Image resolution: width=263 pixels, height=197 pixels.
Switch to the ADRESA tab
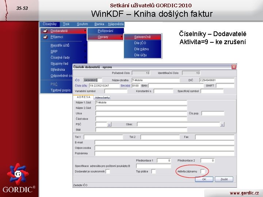tap(83, 97)
